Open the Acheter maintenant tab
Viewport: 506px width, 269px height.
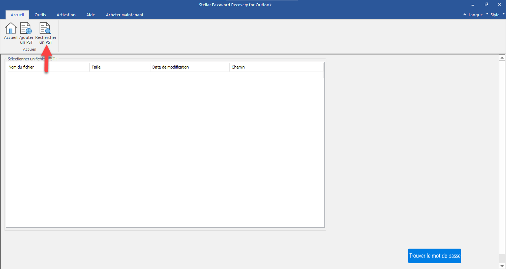[124, 15]
